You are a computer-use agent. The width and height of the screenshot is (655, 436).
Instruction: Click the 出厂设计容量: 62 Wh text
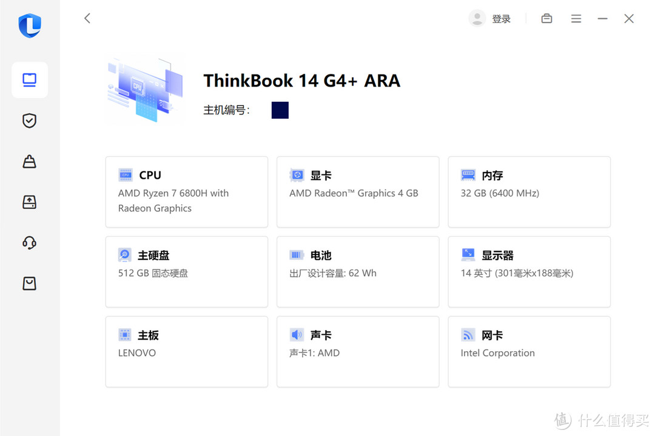(x=333, y=273)
